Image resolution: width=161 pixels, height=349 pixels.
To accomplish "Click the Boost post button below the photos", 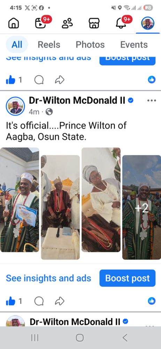I will pos(128,278).
